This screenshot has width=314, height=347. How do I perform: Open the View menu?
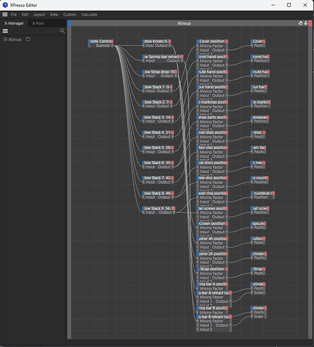54,14
